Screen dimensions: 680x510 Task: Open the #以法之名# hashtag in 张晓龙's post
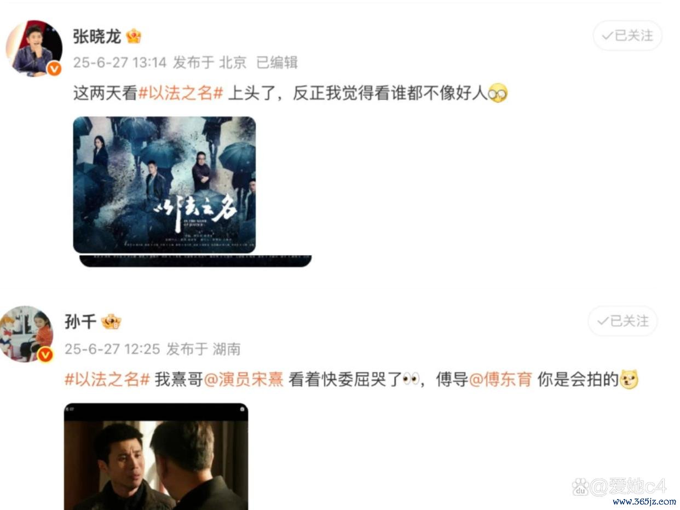180,94
